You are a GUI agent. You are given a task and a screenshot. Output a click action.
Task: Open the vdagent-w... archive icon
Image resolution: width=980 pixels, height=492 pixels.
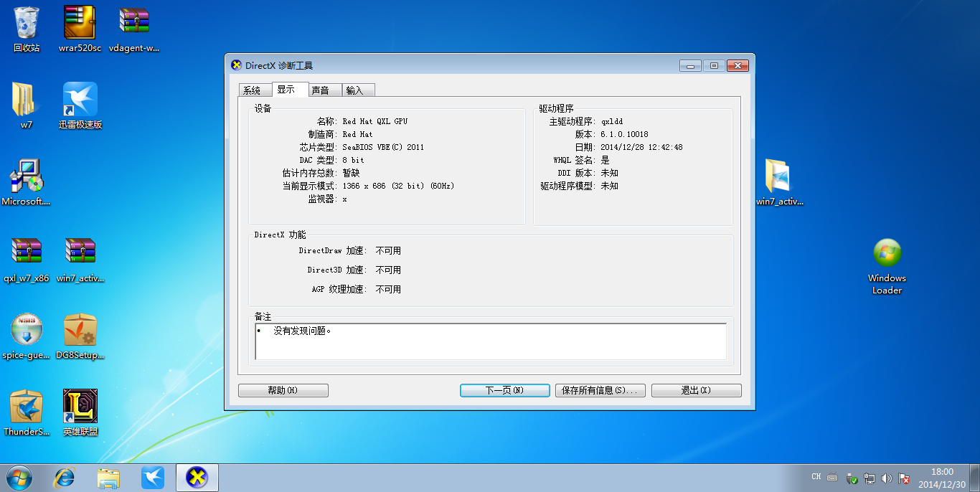pyautogui.click(x=134, y=29)
